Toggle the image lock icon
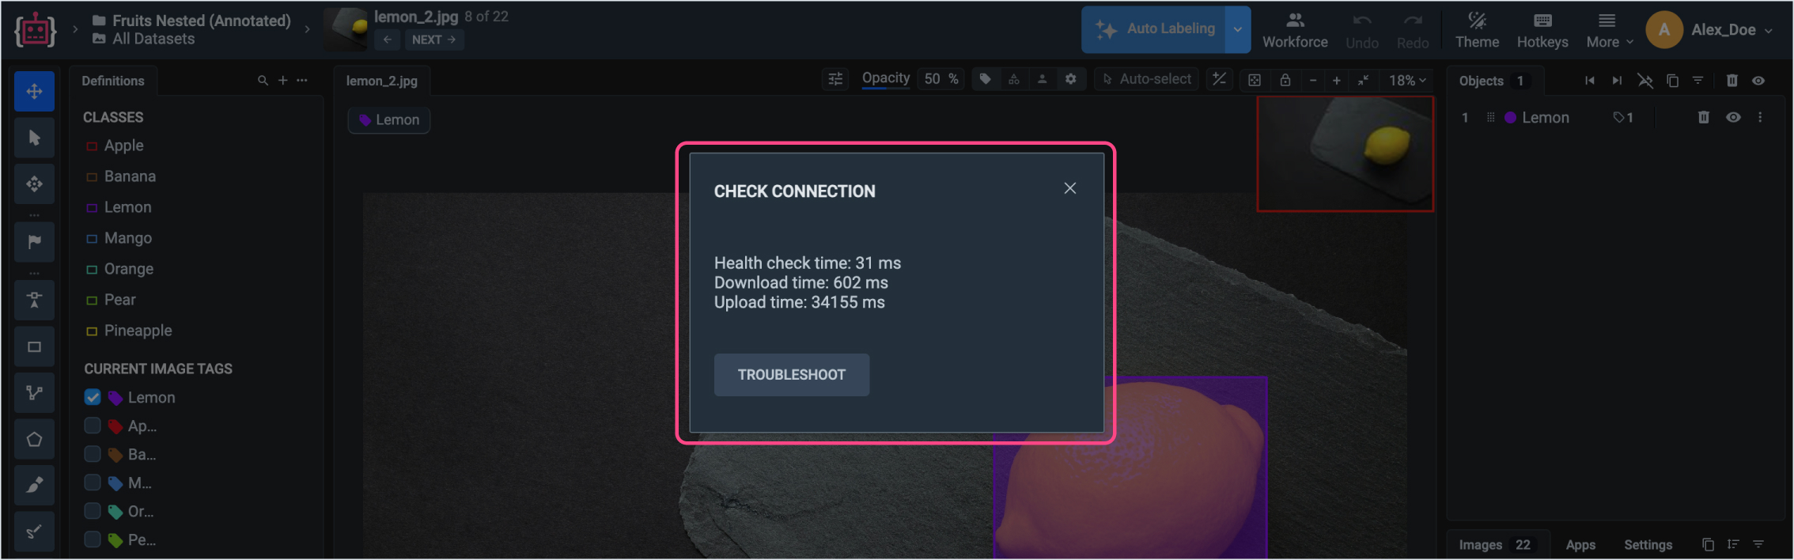The width and height of the screenshot is (1794, 560). coord(1285,80)
